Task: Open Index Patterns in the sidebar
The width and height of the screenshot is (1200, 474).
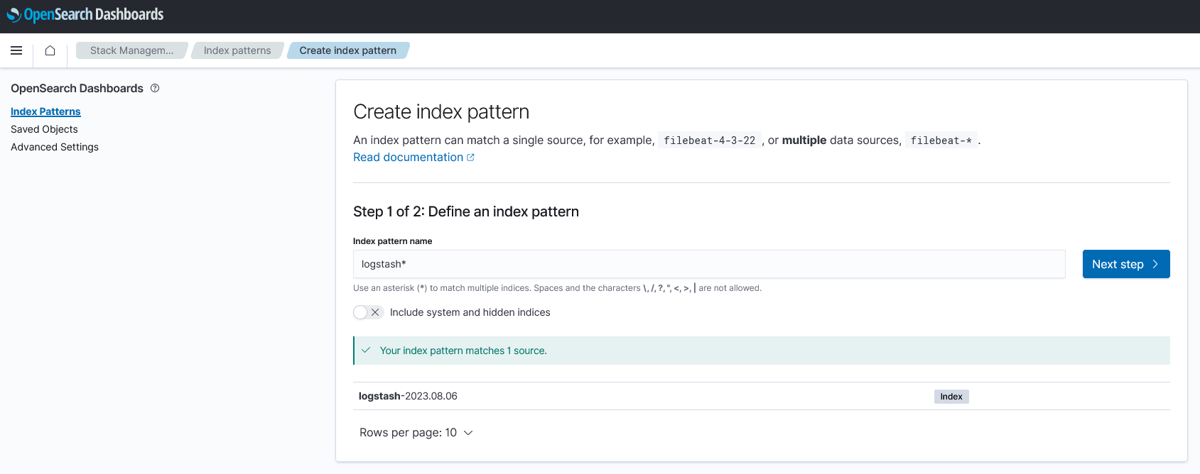Action: [45, 111]
